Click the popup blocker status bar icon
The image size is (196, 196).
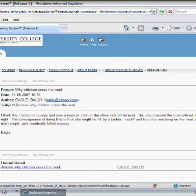click(x=155, y=185)
